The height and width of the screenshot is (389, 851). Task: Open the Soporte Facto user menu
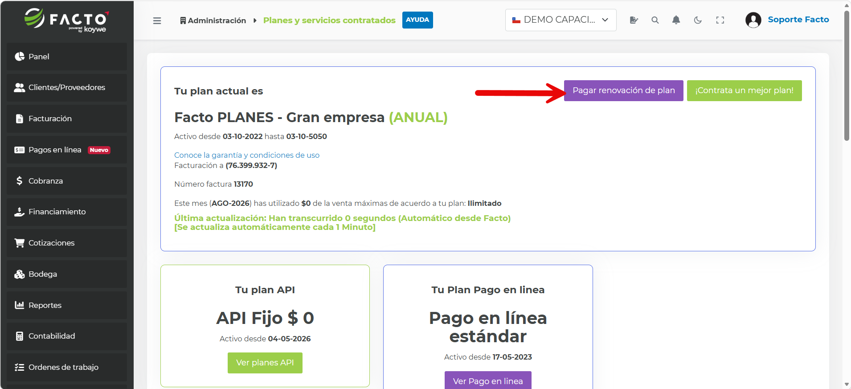798,20
